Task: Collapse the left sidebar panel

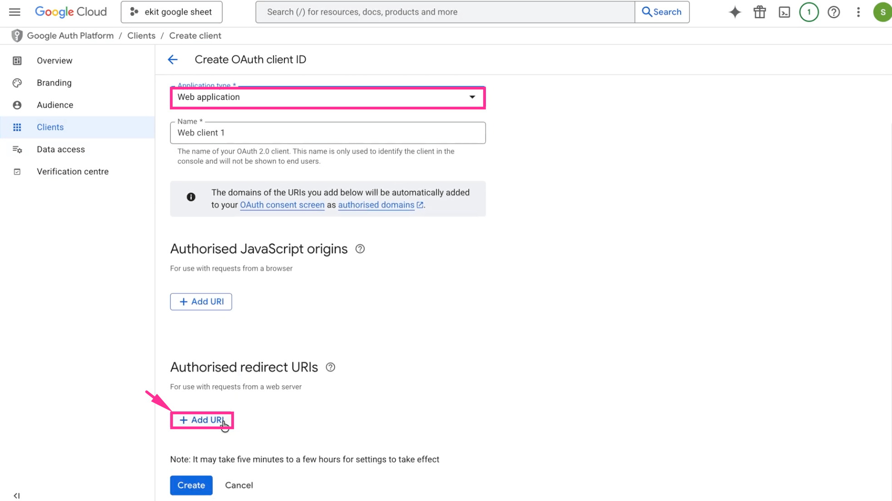Action: click(17, 496)
